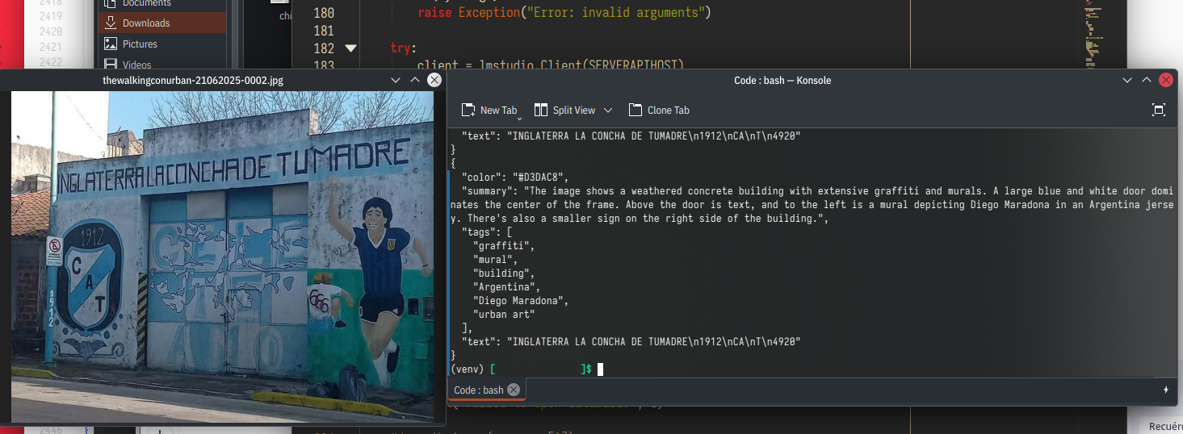The width and height of the screenshot is (1183, 434).
Task: Collapse the try block fold arrow at line 182
Action: pos(350,48)
